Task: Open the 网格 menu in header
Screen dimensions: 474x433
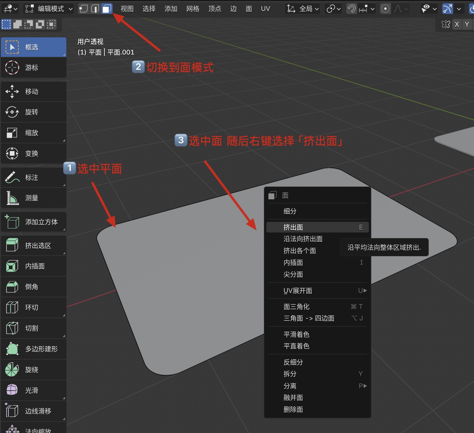Action: tap(193, 9)
